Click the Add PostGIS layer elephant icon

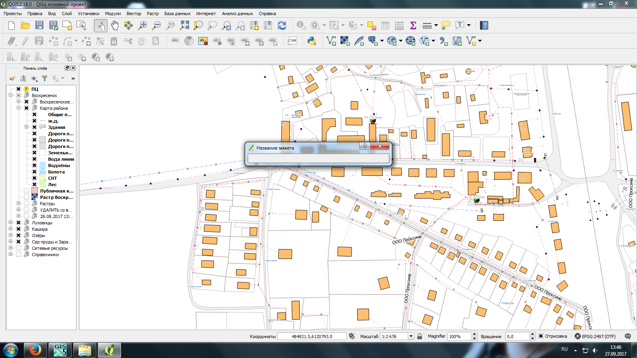coord(373,41)
